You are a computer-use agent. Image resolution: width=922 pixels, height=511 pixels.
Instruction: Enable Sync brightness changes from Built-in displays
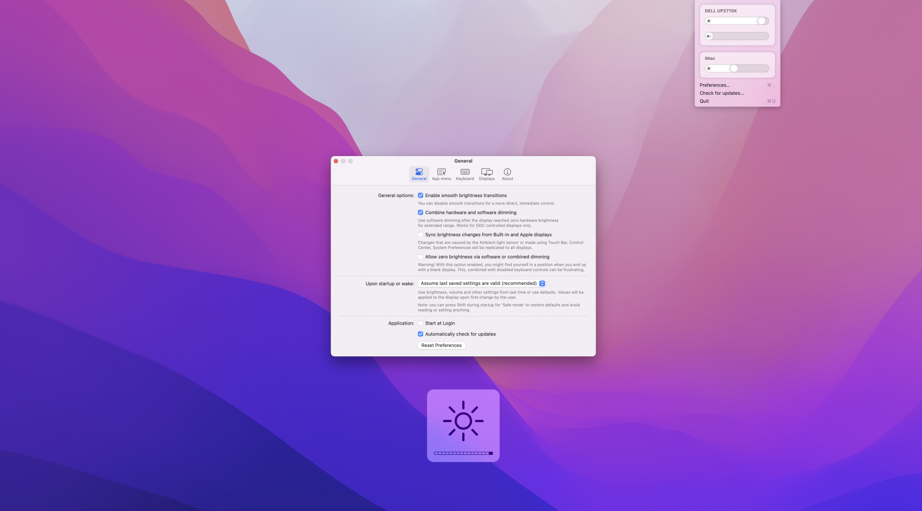[x=420, y=235]
